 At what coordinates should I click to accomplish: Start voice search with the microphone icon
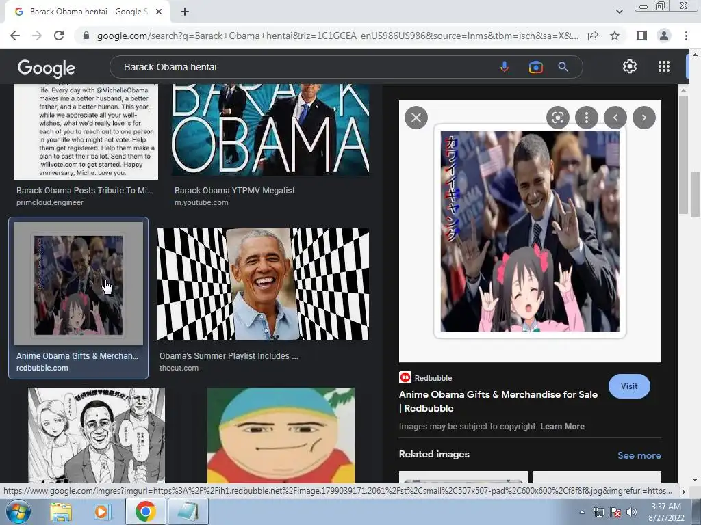505,67
